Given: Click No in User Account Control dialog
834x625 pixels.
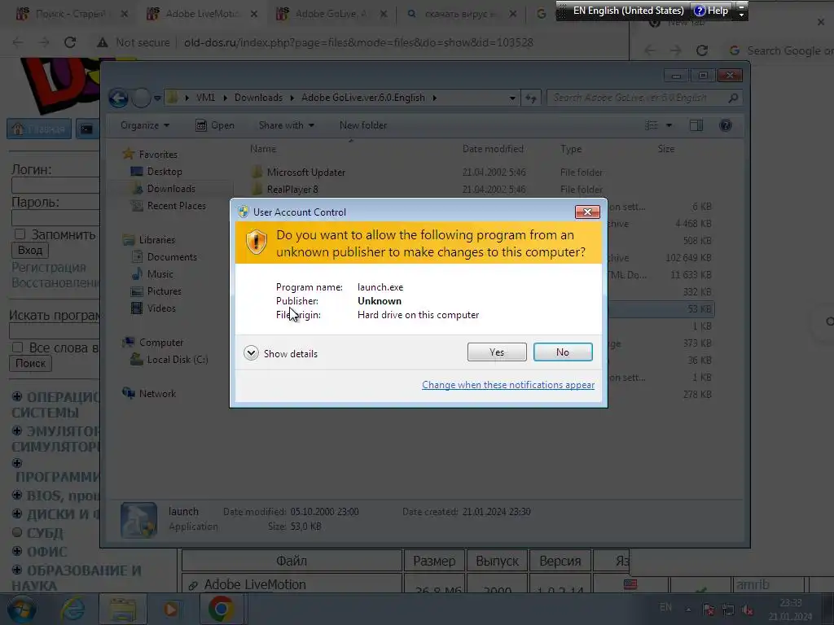Looking at the screenshot, I should (x=563, y=352).
